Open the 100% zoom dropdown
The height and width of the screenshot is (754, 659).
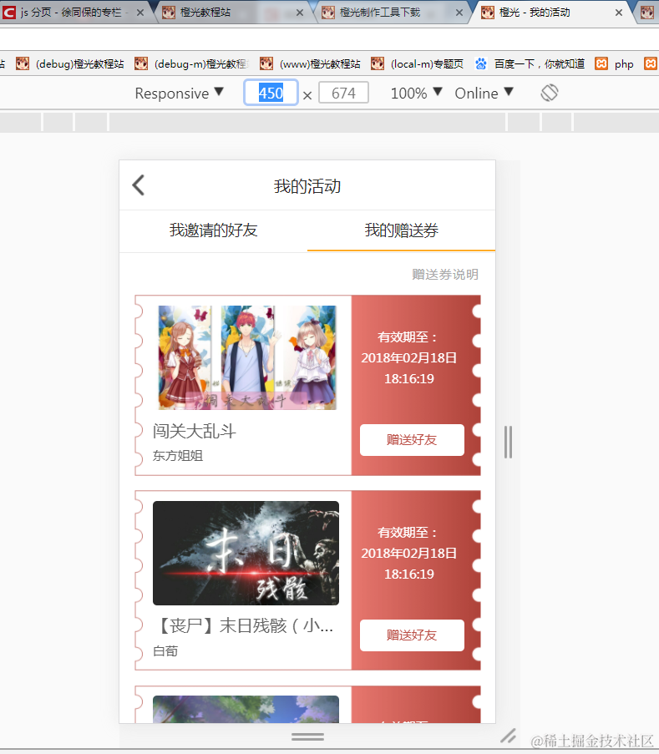[416, 93]
